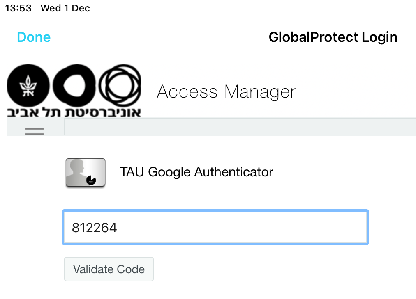Click the Hebrew university name text
416x299 pixels.
click(x=74, y=112)
